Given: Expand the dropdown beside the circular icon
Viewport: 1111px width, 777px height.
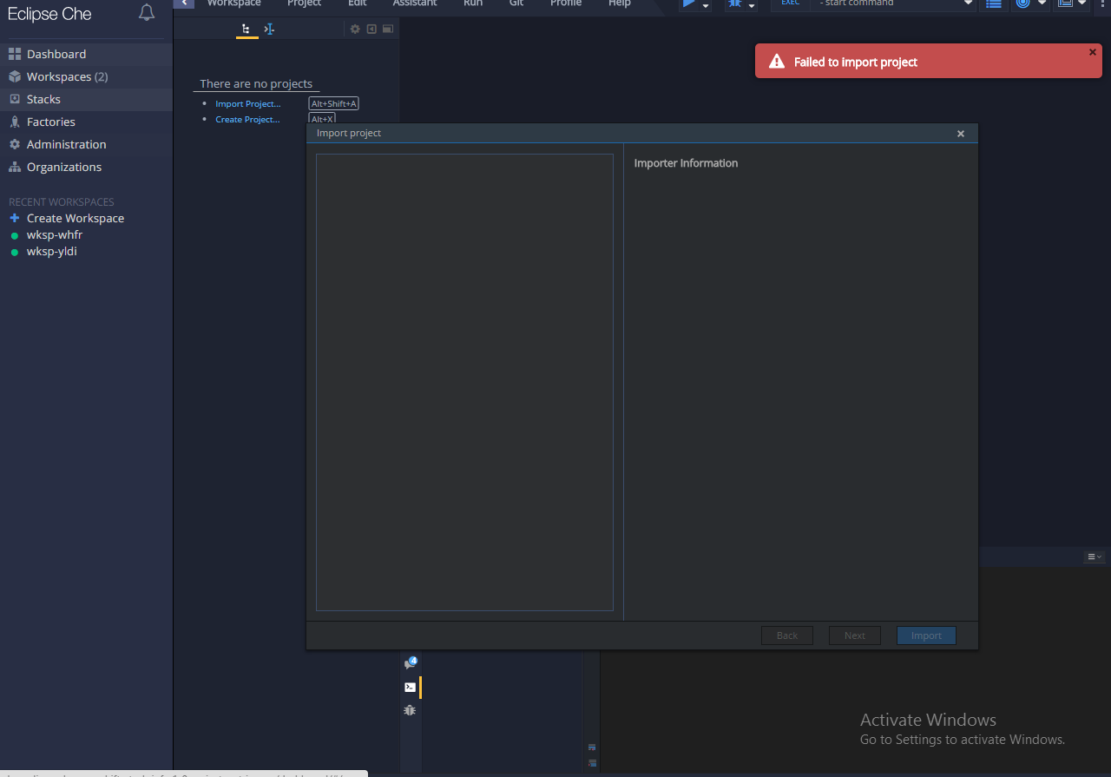Looking at the screenshot, I should (x=1042, y=3).
